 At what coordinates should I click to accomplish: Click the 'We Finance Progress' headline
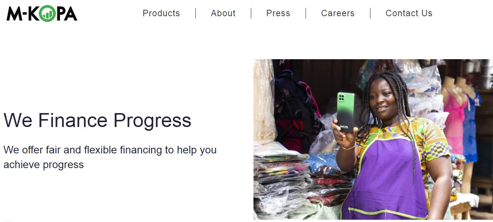97,121
